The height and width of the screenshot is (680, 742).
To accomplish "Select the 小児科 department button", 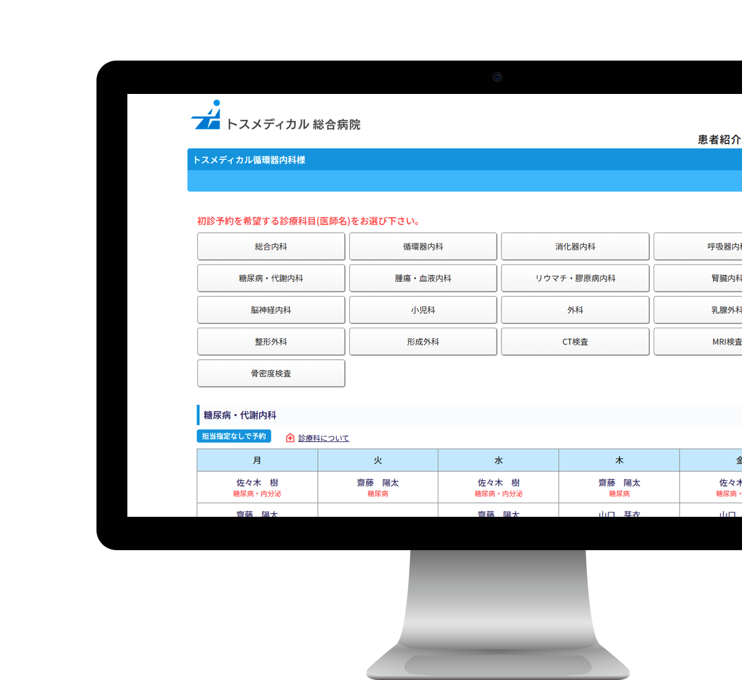I will point(423,309).
